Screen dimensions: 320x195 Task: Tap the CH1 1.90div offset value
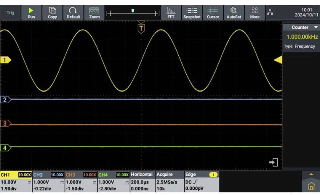coord(9,188)
